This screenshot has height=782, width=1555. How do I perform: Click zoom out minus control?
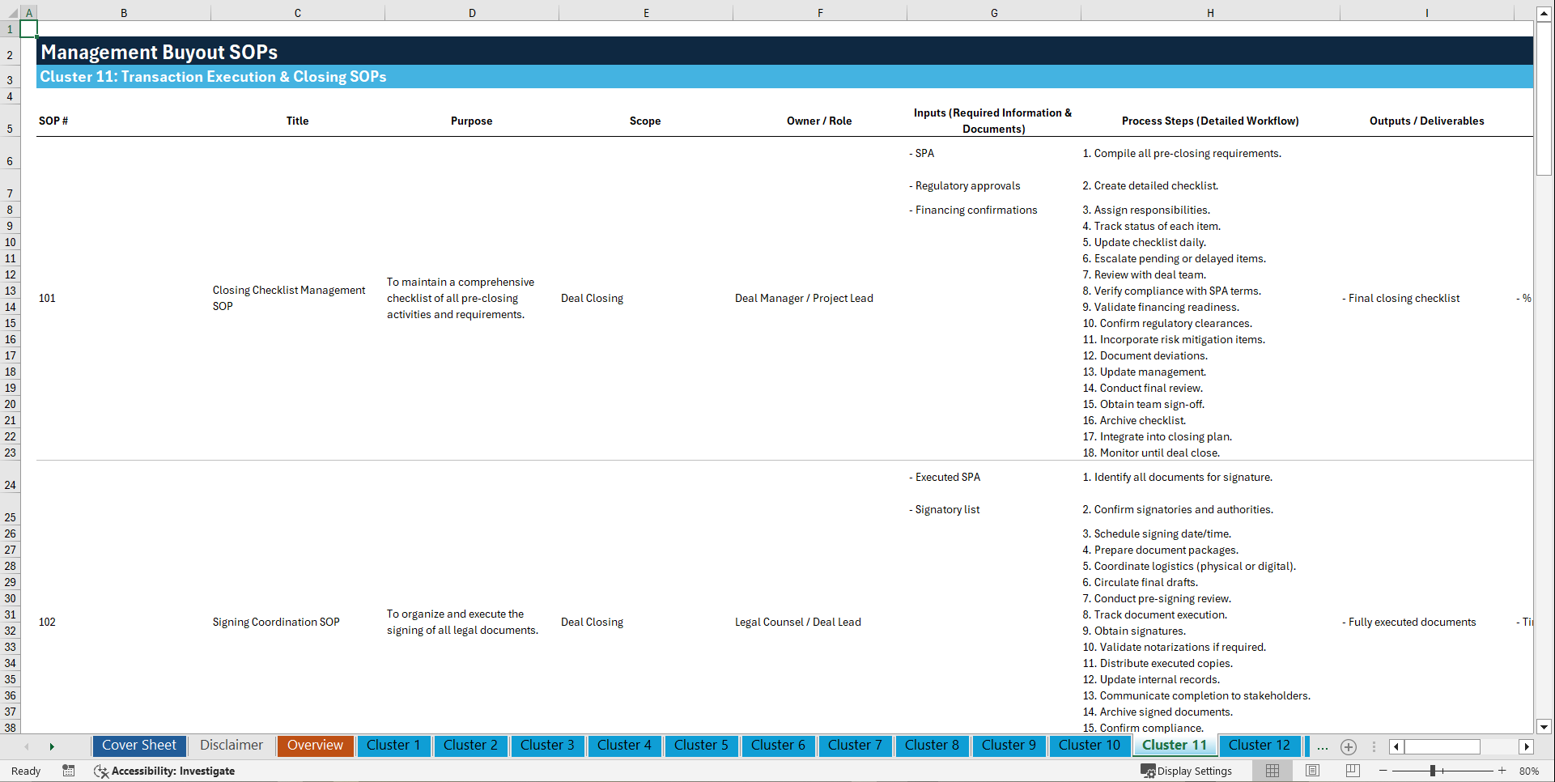tap(1383, 771)
